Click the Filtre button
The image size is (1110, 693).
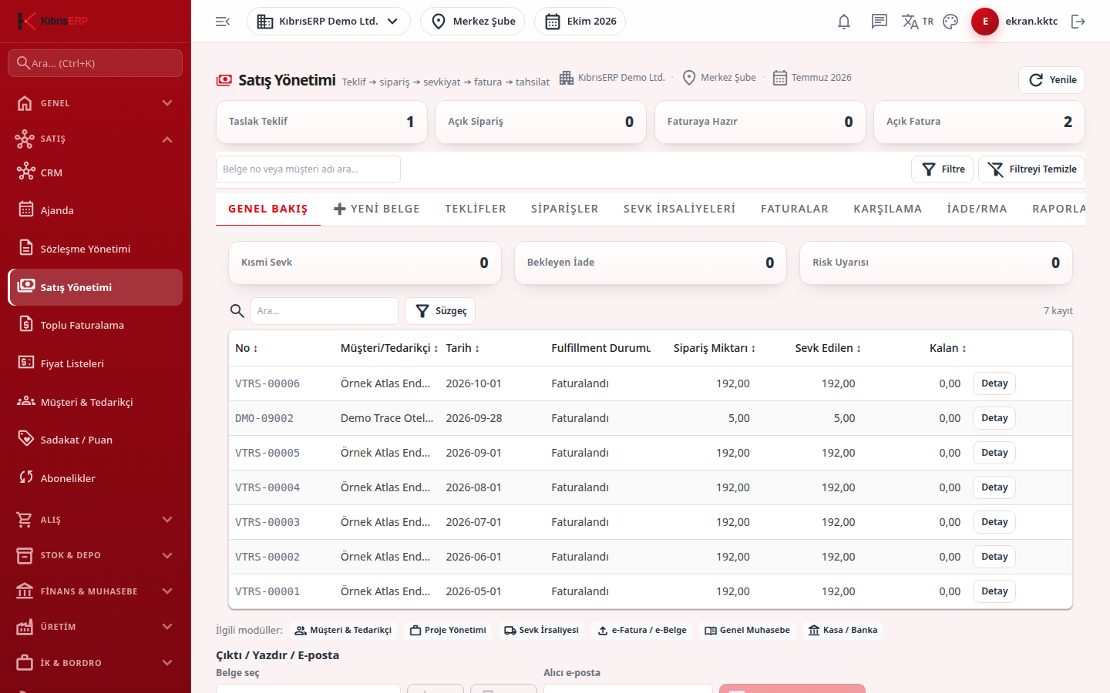coord(943,169)
